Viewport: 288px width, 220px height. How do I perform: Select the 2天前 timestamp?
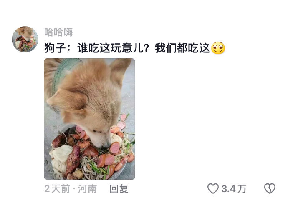tap(57, 189)
